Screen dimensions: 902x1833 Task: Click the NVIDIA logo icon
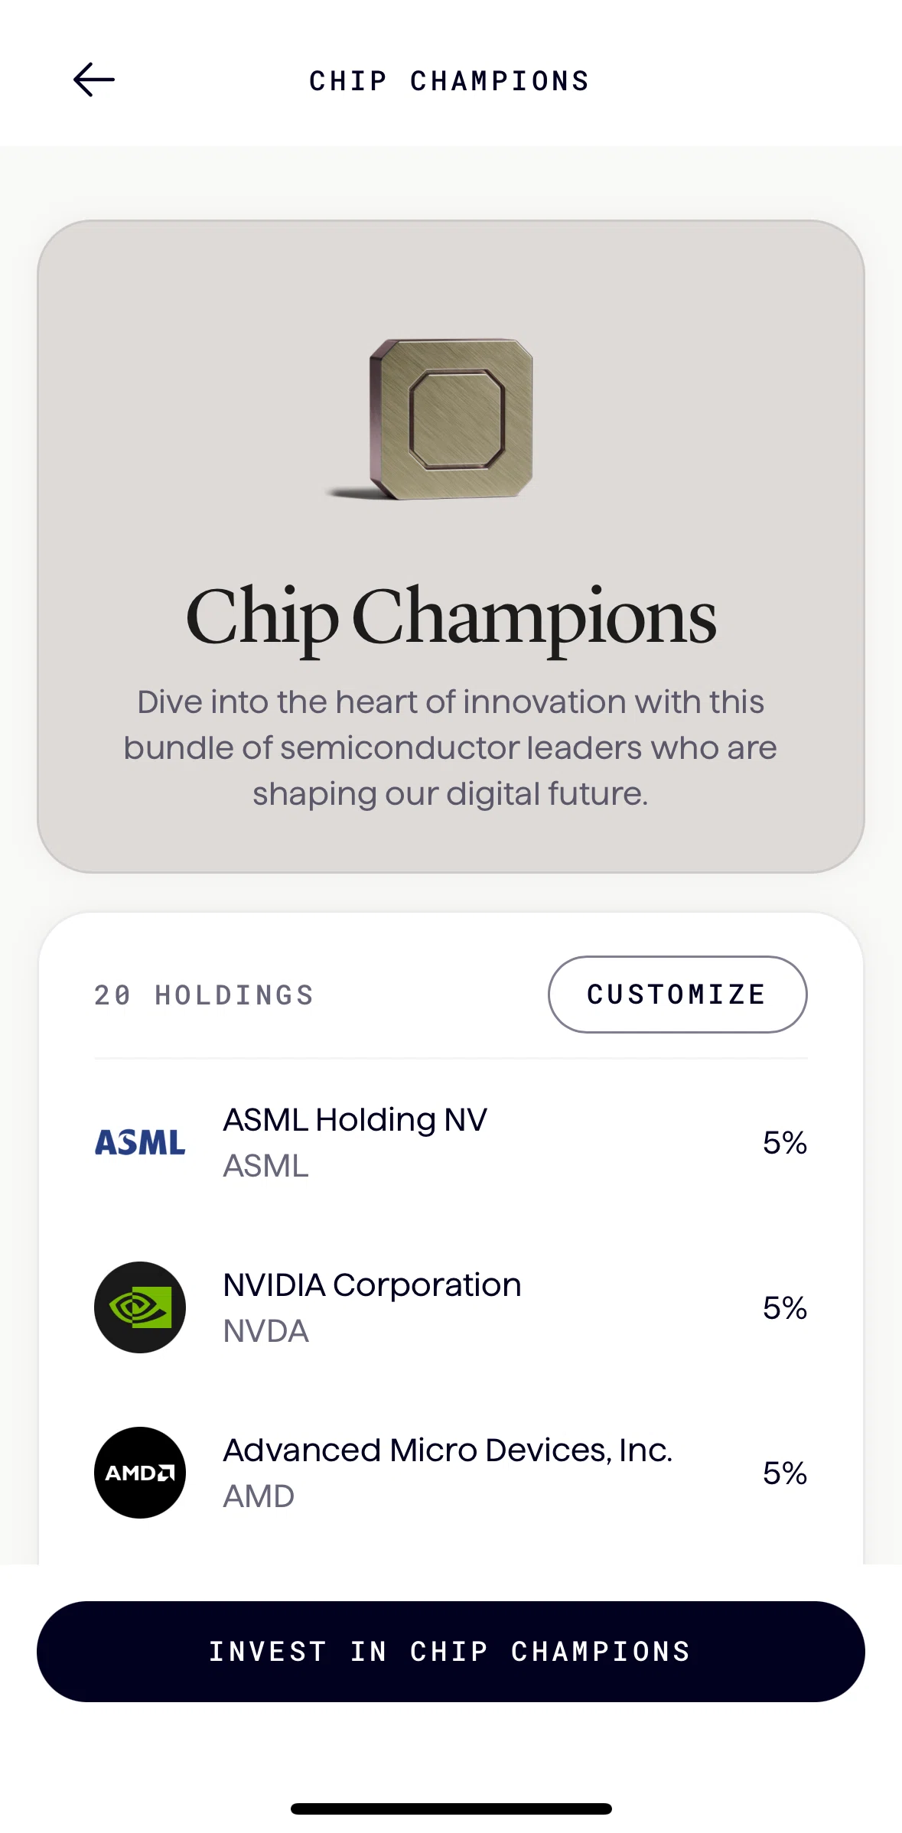(140, 1307)
